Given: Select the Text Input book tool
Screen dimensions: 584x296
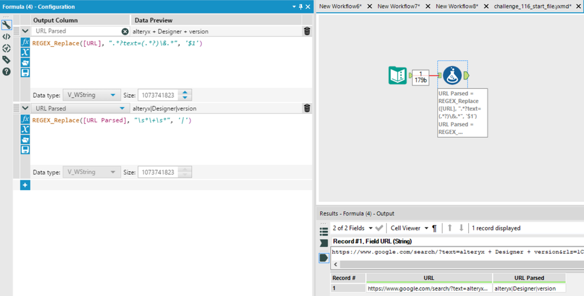Looking at the screenshot, I should pyautogui.click(x=397, y=75).
